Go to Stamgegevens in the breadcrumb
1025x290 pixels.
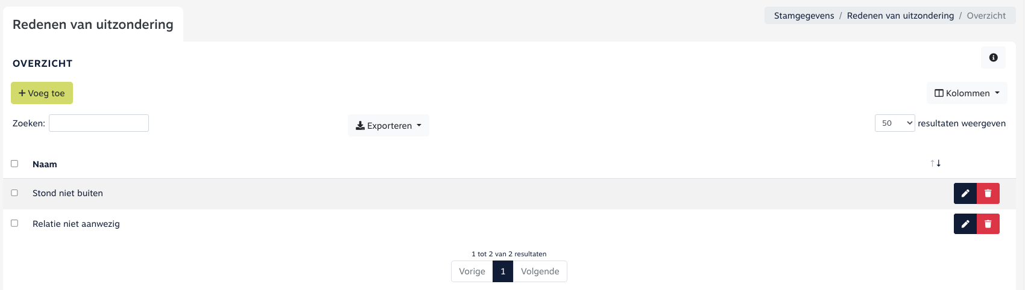[x=804, y=16]
